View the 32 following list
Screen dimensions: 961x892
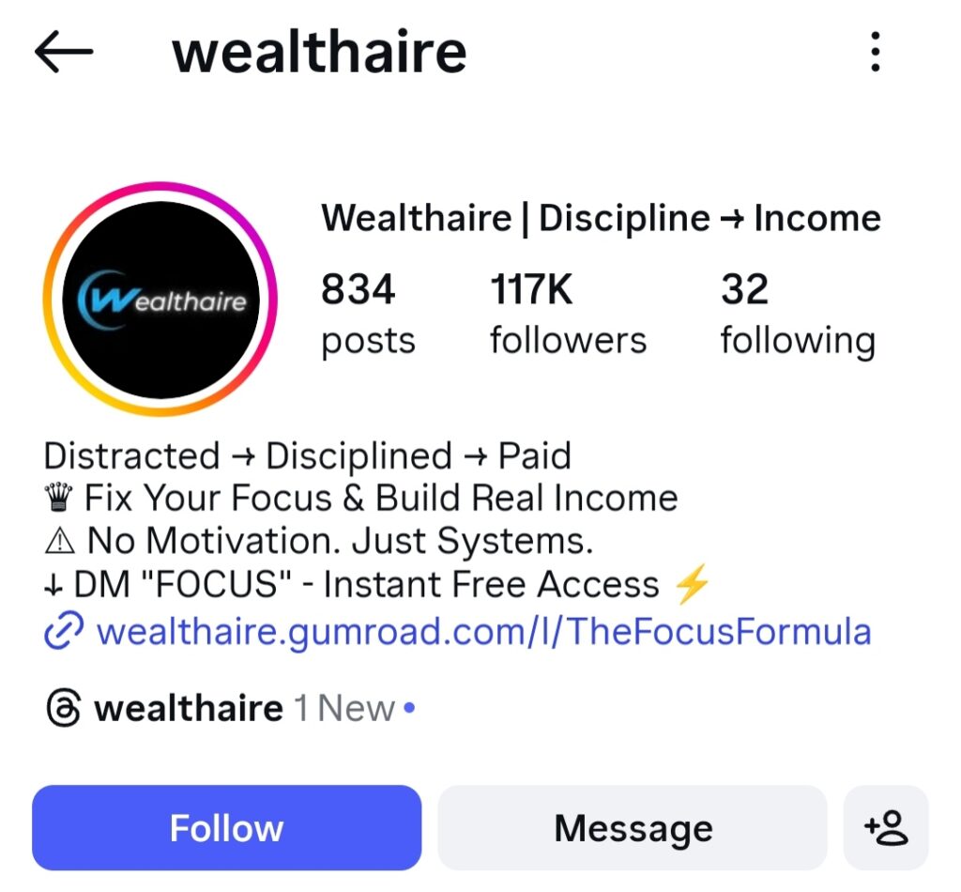(x=798, y=314)
